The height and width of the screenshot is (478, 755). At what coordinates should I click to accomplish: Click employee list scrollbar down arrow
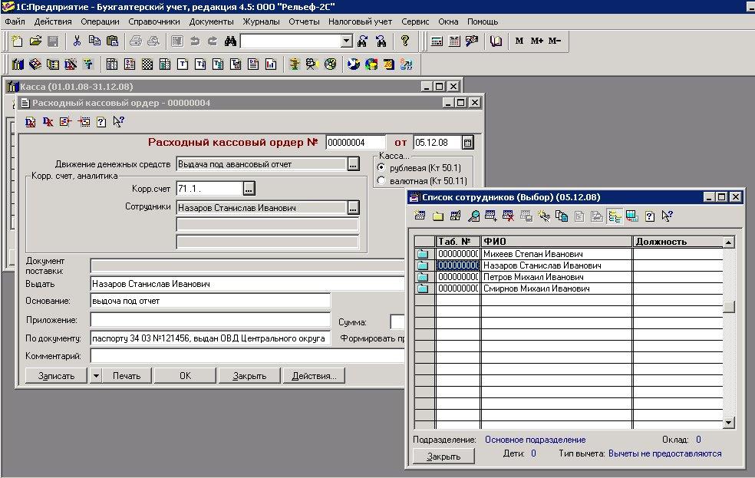[x=728, y=423]
